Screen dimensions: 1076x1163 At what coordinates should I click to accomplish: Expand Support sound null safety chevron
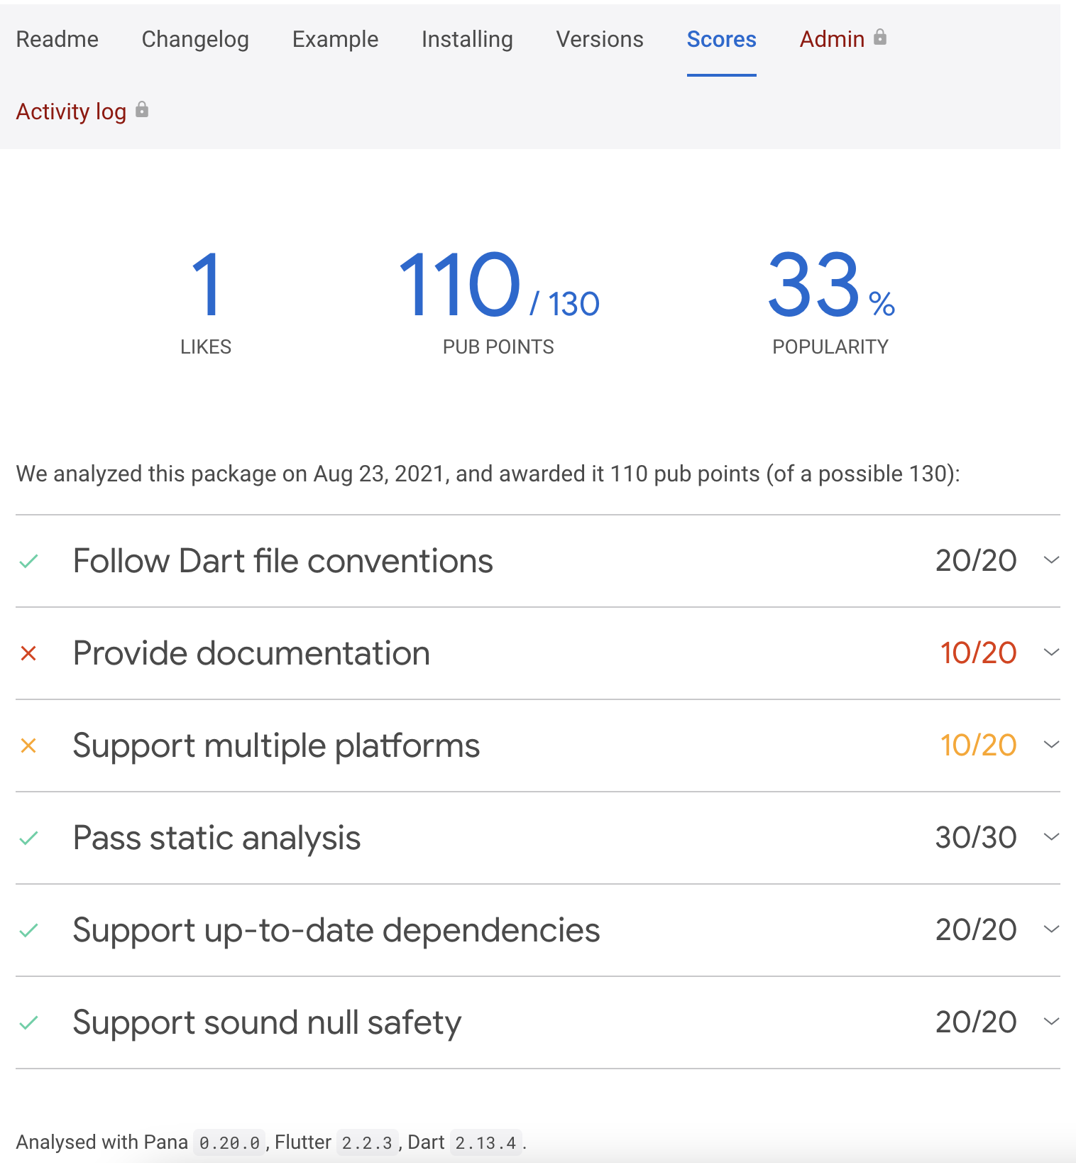[1051, 1022]
